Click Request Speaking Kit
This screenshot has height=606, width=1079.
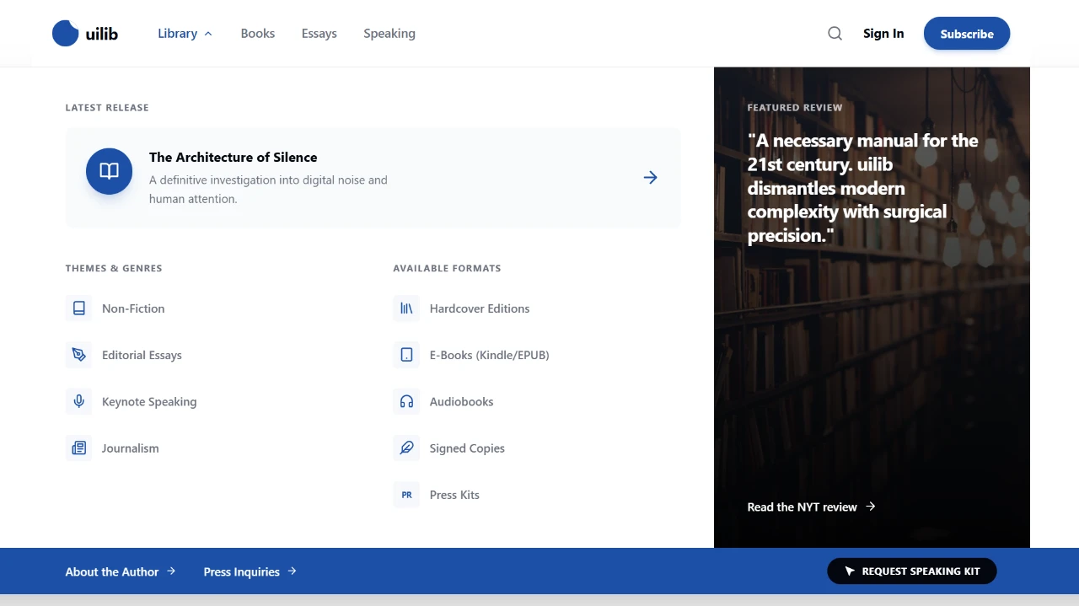point(911,571)
